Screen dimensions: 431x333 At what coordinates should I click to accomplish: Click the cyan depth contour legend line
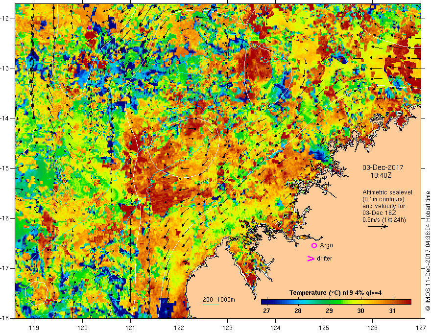tap(211, 305)
